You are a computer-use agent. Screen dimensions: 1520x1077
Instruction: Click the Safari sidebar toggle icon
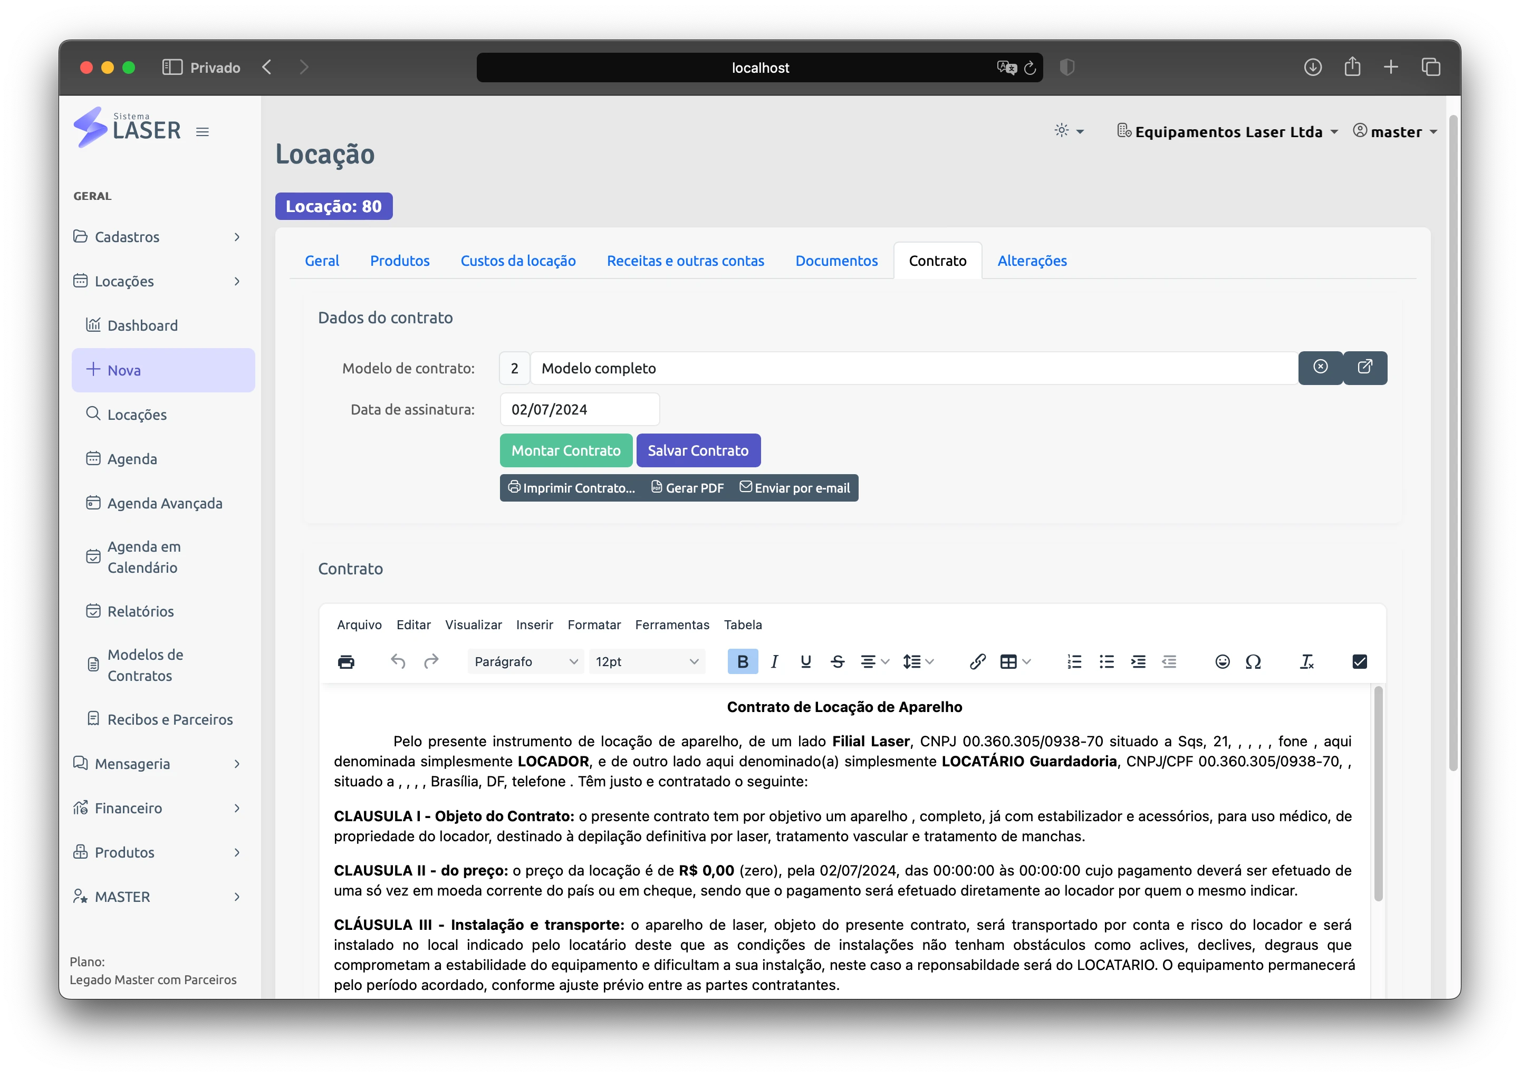point(172,67)
